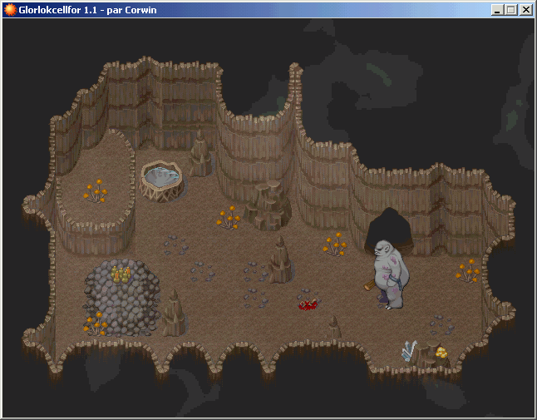Select the flat-topped rock pillar cluster
This screenshot has width=537, height=420.
tap(267, 205)
